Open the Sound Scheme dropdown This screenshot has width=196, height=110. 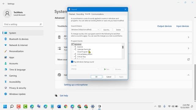(85, 30)
